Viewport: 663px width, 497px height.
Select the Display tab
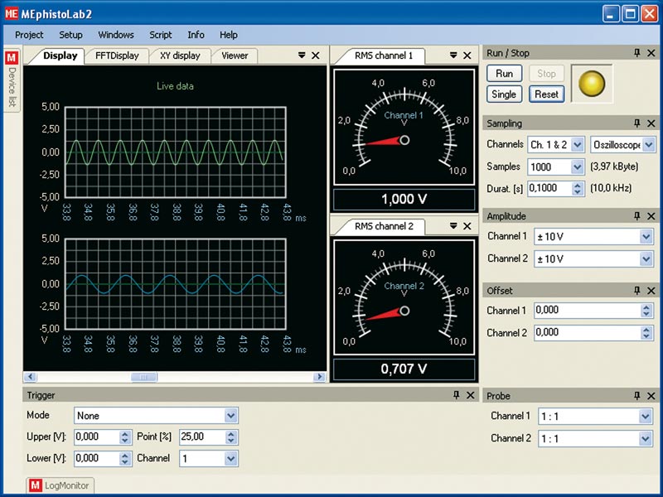tap(60, 55)
